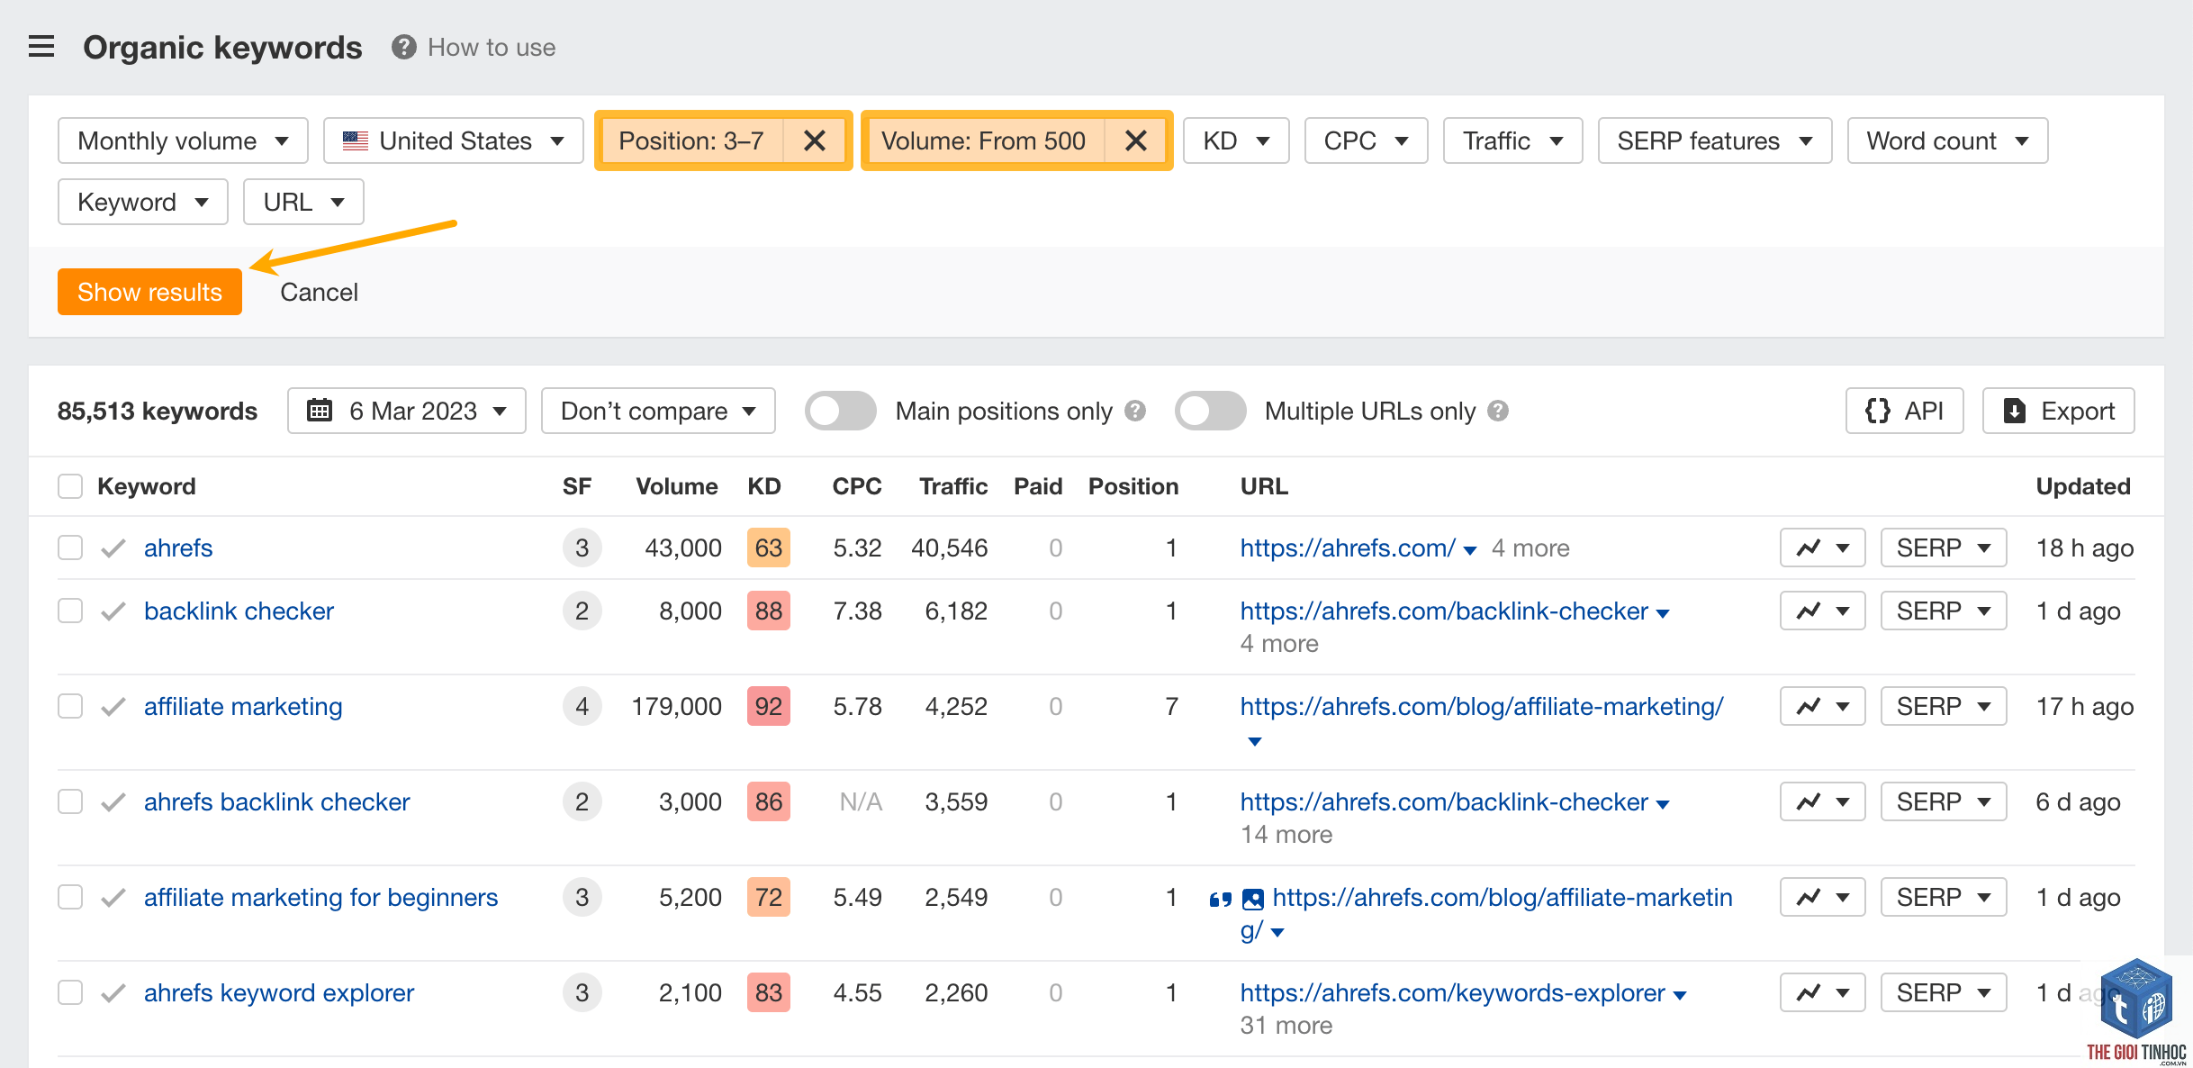
Task: Open the Keyword filter dropdown
Action: point(143,202)
